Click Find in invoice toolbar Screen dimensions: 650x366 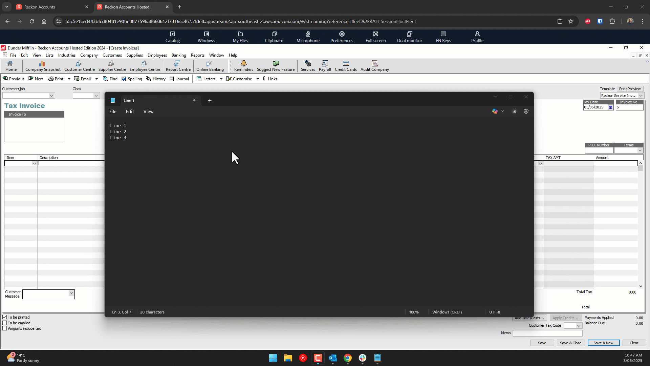tap(110, 79)
